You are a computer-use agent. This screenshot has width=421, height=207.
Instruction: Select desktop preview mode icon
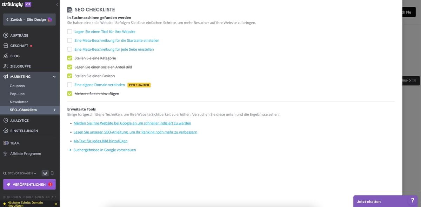click(45, 173)
